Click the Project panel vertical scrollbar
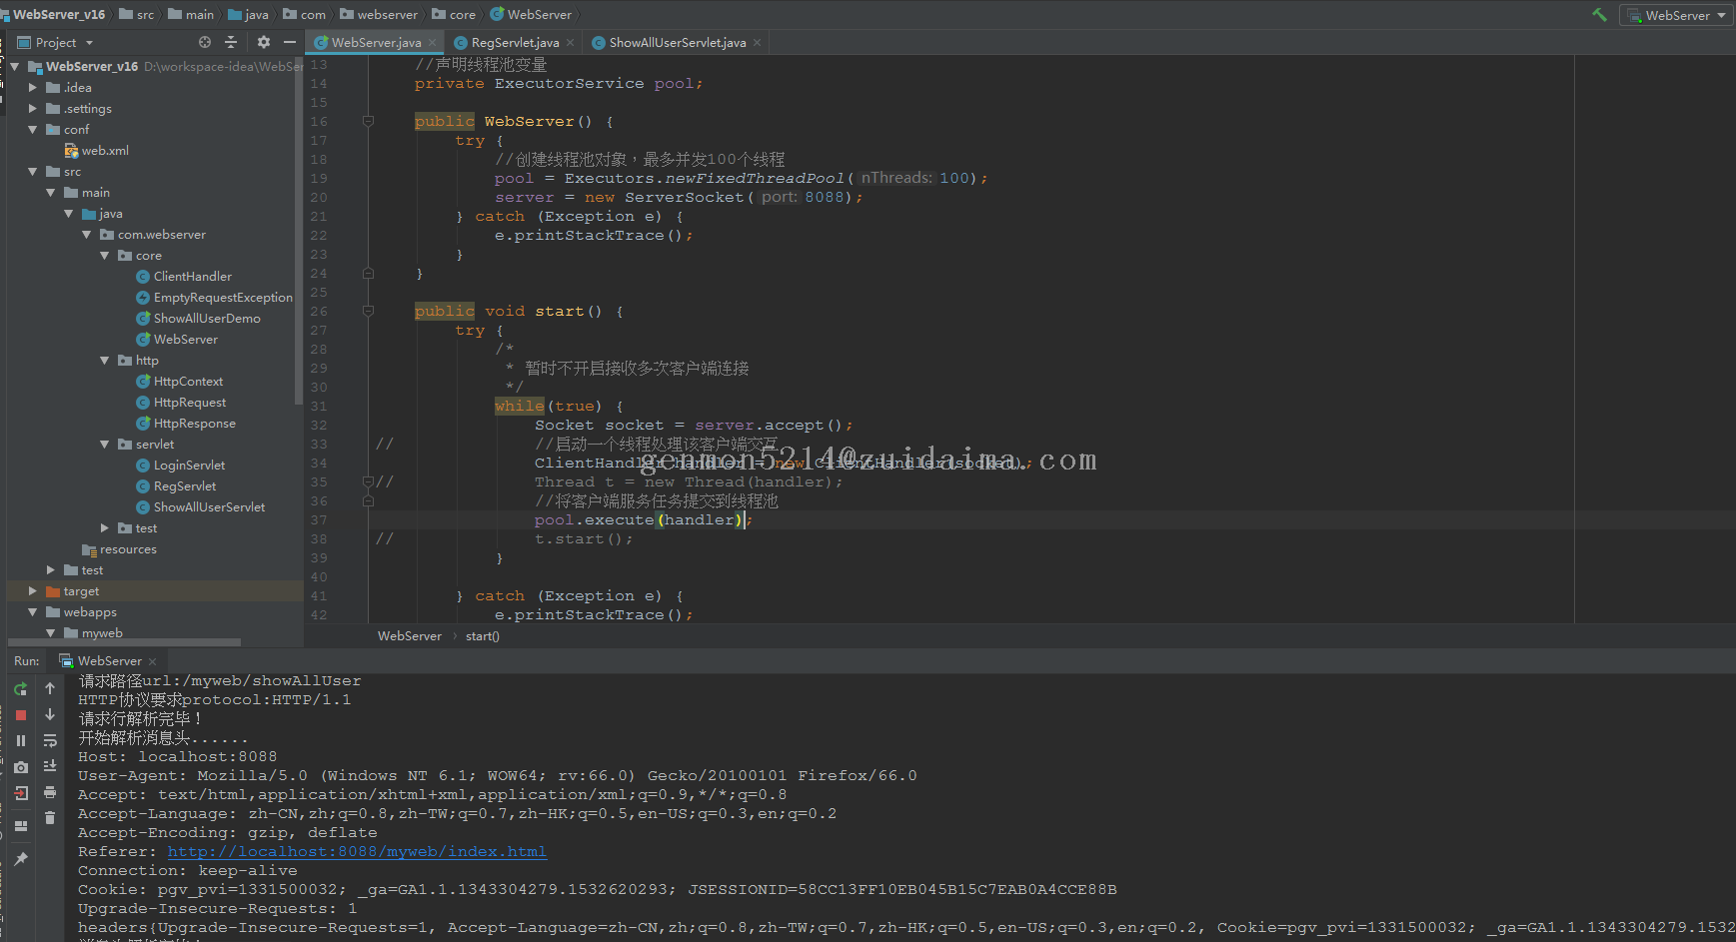Screen dimensions: 1736x942 (299, 230)
